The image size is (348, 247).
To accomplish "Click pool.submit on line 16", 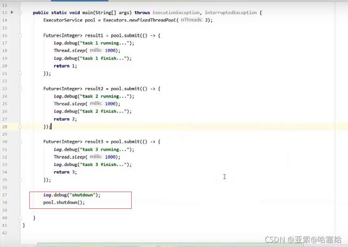I will click(125, 35).
